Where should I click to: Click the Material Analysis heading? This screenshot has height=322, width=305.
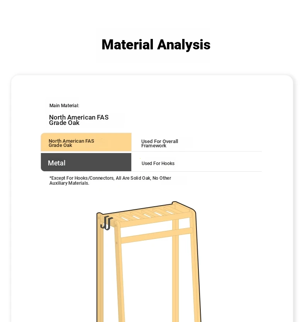coord(156,45)
